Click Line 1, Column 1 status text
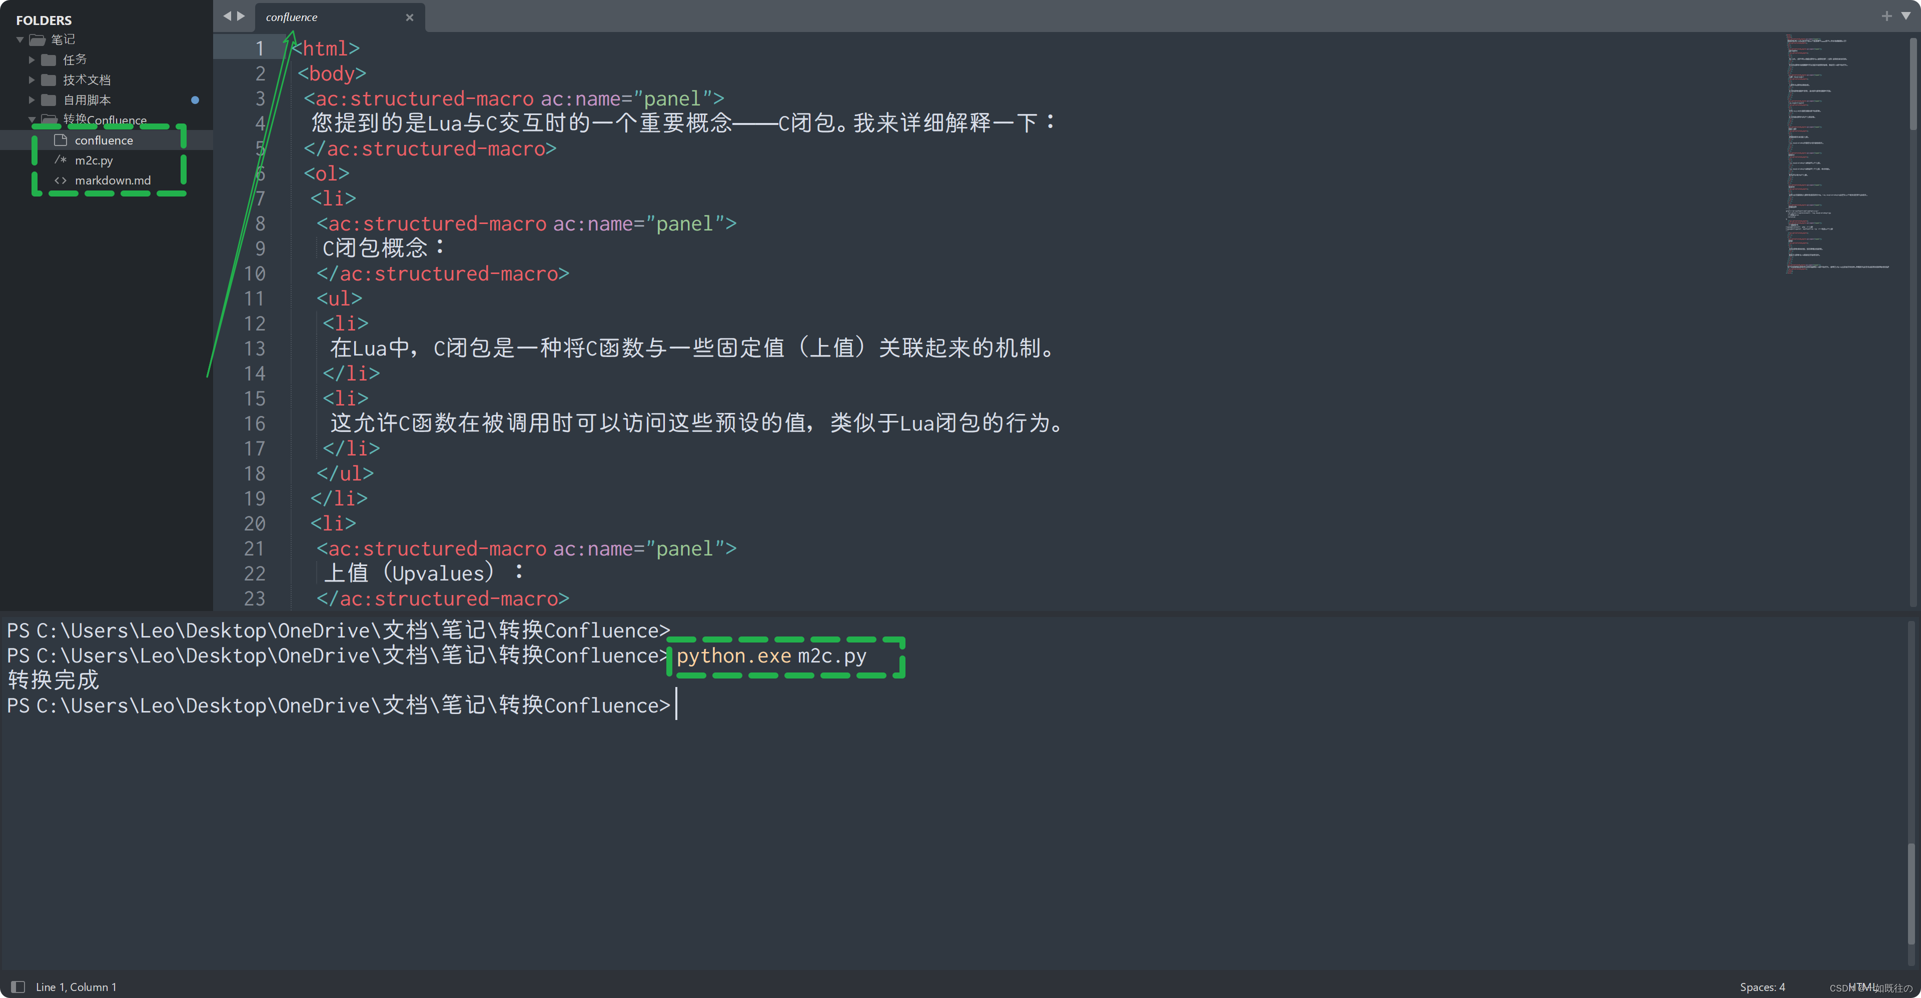 coord(76,987)
